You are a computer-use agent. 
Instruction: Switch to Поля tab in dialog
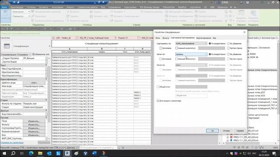tap(157, 38)
